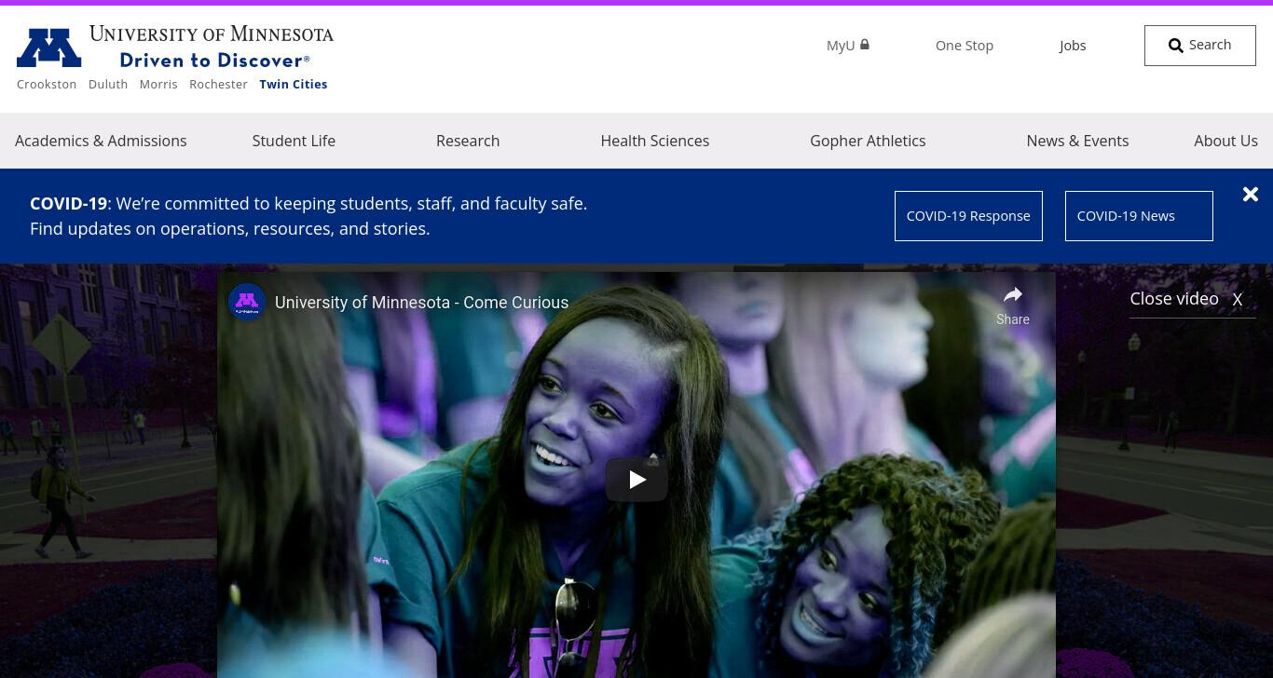Open the About Us menu
The image size is (1273, 678).
(x=1225, y=141)
